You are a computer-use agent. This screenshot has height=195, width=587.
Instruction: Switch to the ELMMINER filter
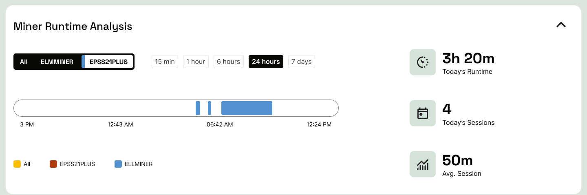[57, 62]
